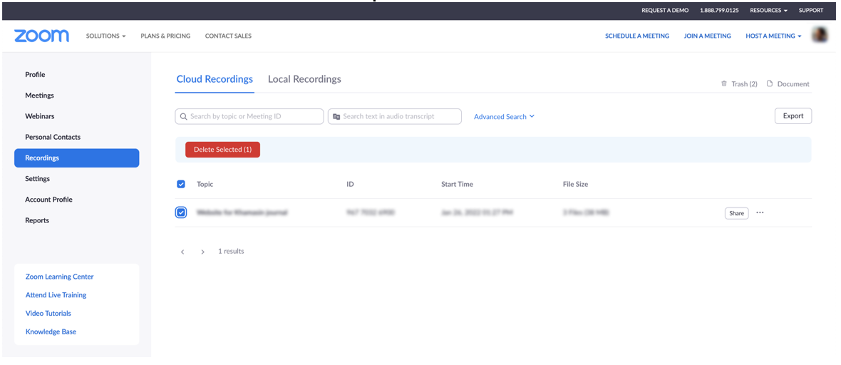The image size is (841, 365).
Task: Open the user profile avatar
Action: pos(819,36)
